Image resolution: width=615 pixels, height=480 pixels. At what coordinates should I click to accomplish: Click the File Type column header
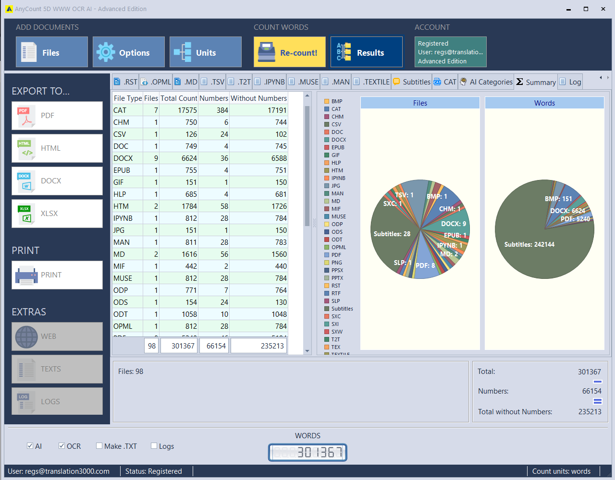coord(128,98)
